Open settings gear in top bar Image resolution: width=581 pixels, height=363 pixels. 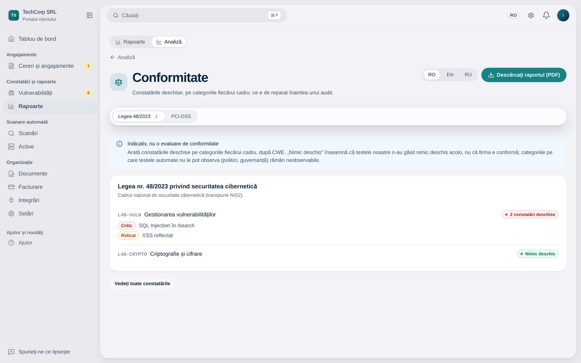point(531,15)
